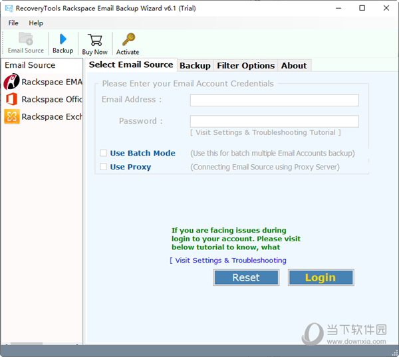
Task: Close the Backup Wizard window
Action: pos(386,8)
